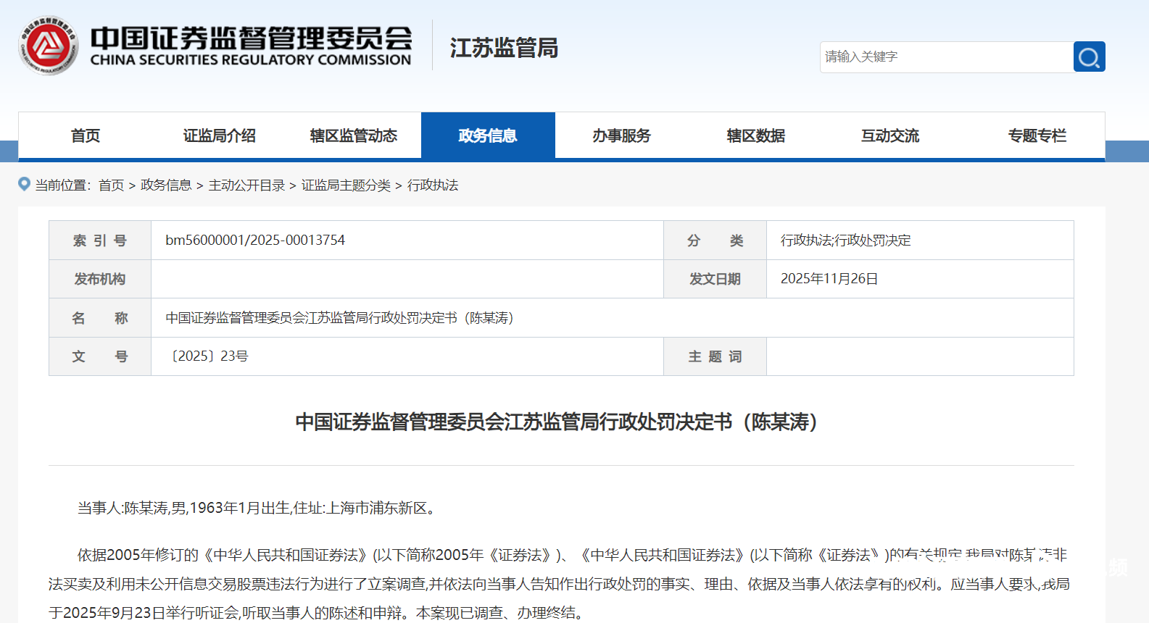The height and width of the screenshot is (623, 1149).
Task: Open the 办事服务 navigation tab
Action: [621, 135]
